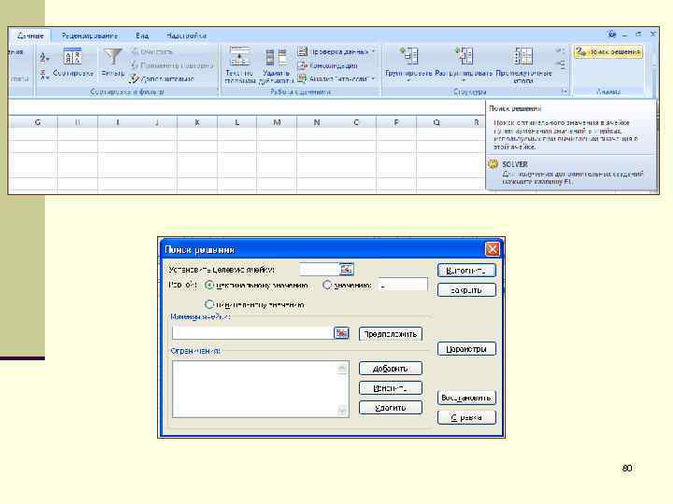Viewport: 673px width, 504px height.
Task: Open the Вид ribbon tab
Action: [x=142, y=36]
